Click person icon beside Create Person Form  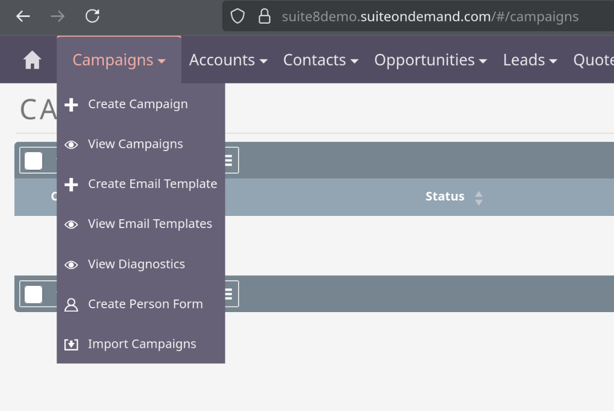(71, 304)
